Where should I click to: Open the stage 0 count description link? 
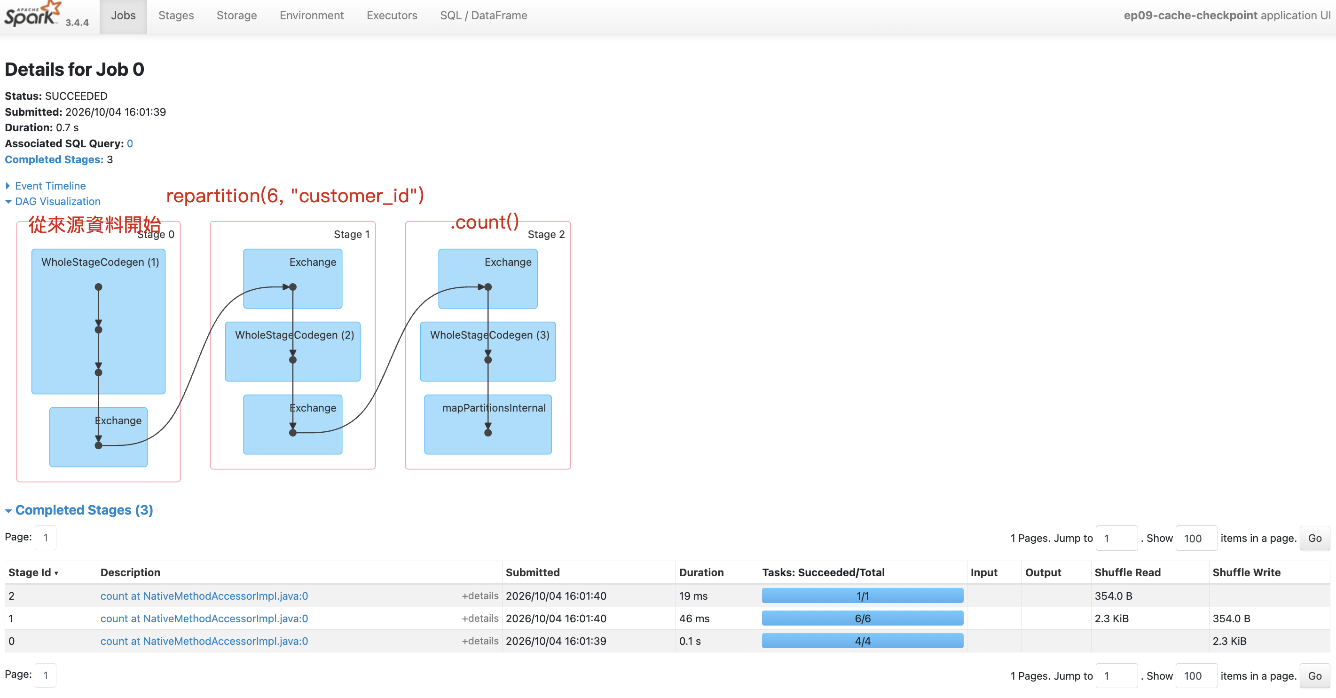[204, 642]
